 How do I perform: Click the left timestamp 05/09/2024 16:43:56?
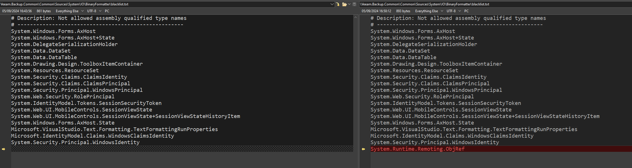(x=17, y=11)
